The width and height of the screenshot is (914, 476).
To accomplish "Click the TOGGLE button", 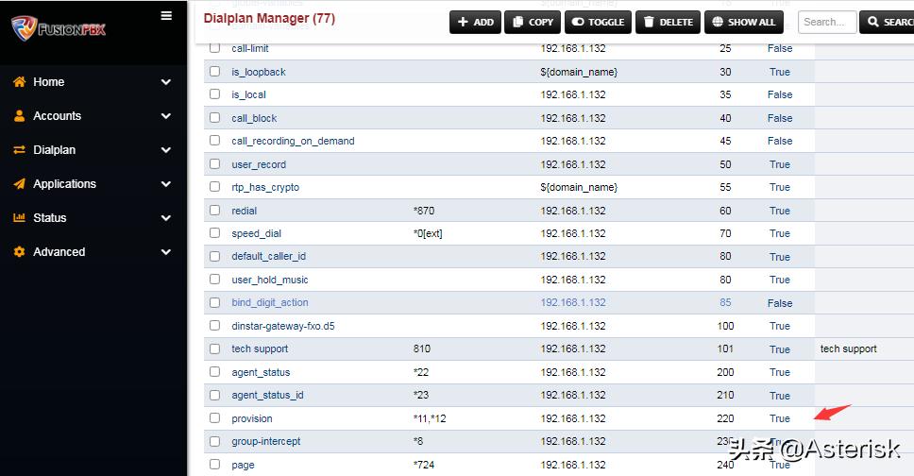I will pos(598,22).
